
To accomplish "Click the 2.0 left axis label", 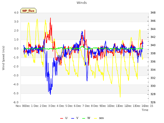I will click(x=16, y=31).
